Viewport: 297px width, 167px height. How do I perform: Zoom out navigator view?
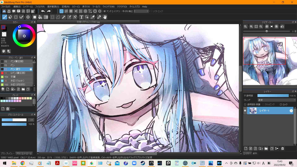pos(261,27)
